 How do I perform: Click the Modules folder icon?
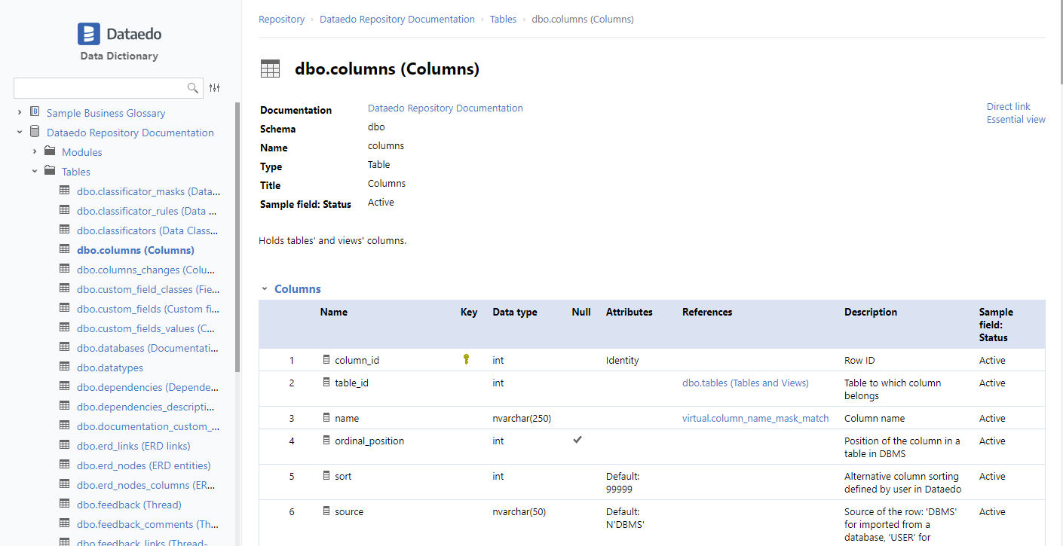50,151
